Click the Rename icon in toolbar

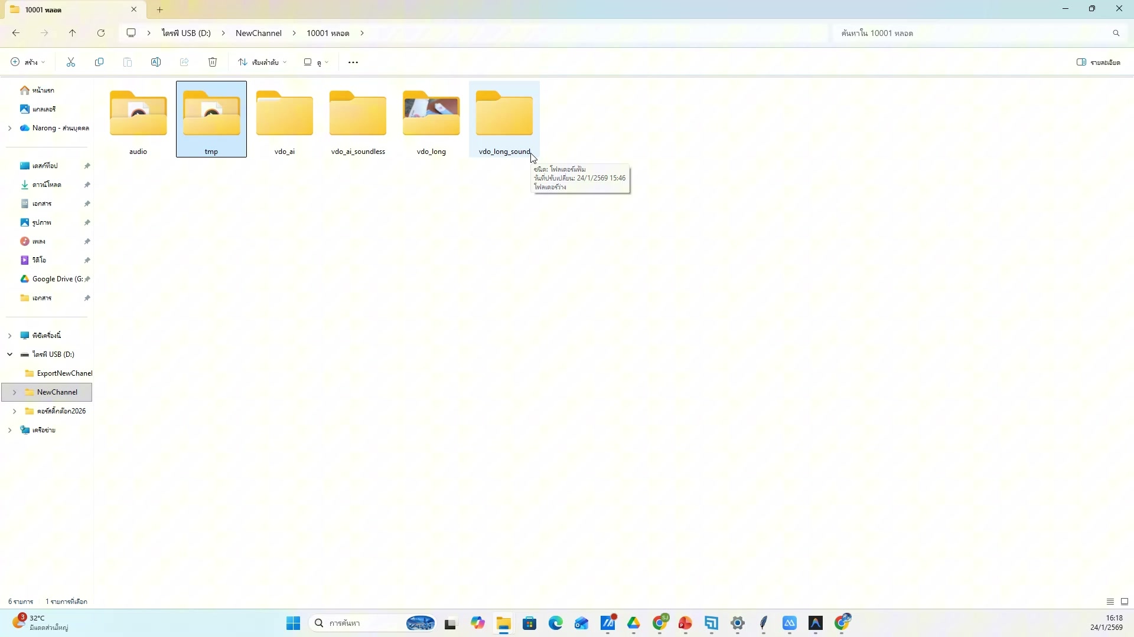156,62
